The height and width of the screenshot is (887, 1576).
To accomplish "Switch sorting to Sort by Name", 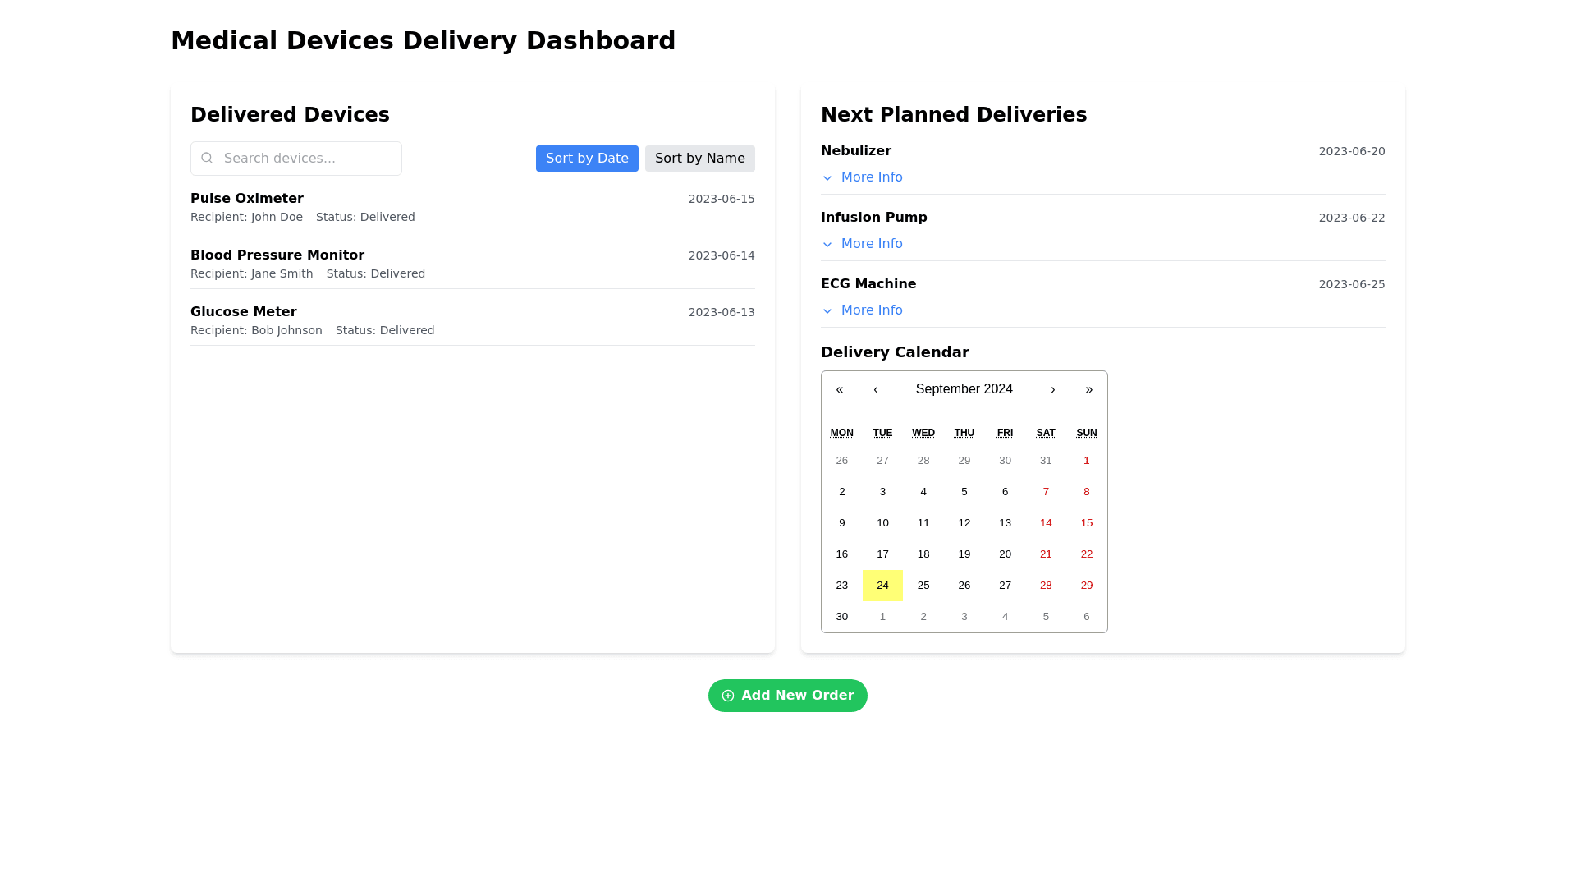I will pyautogui.click(x=699, y=159).
